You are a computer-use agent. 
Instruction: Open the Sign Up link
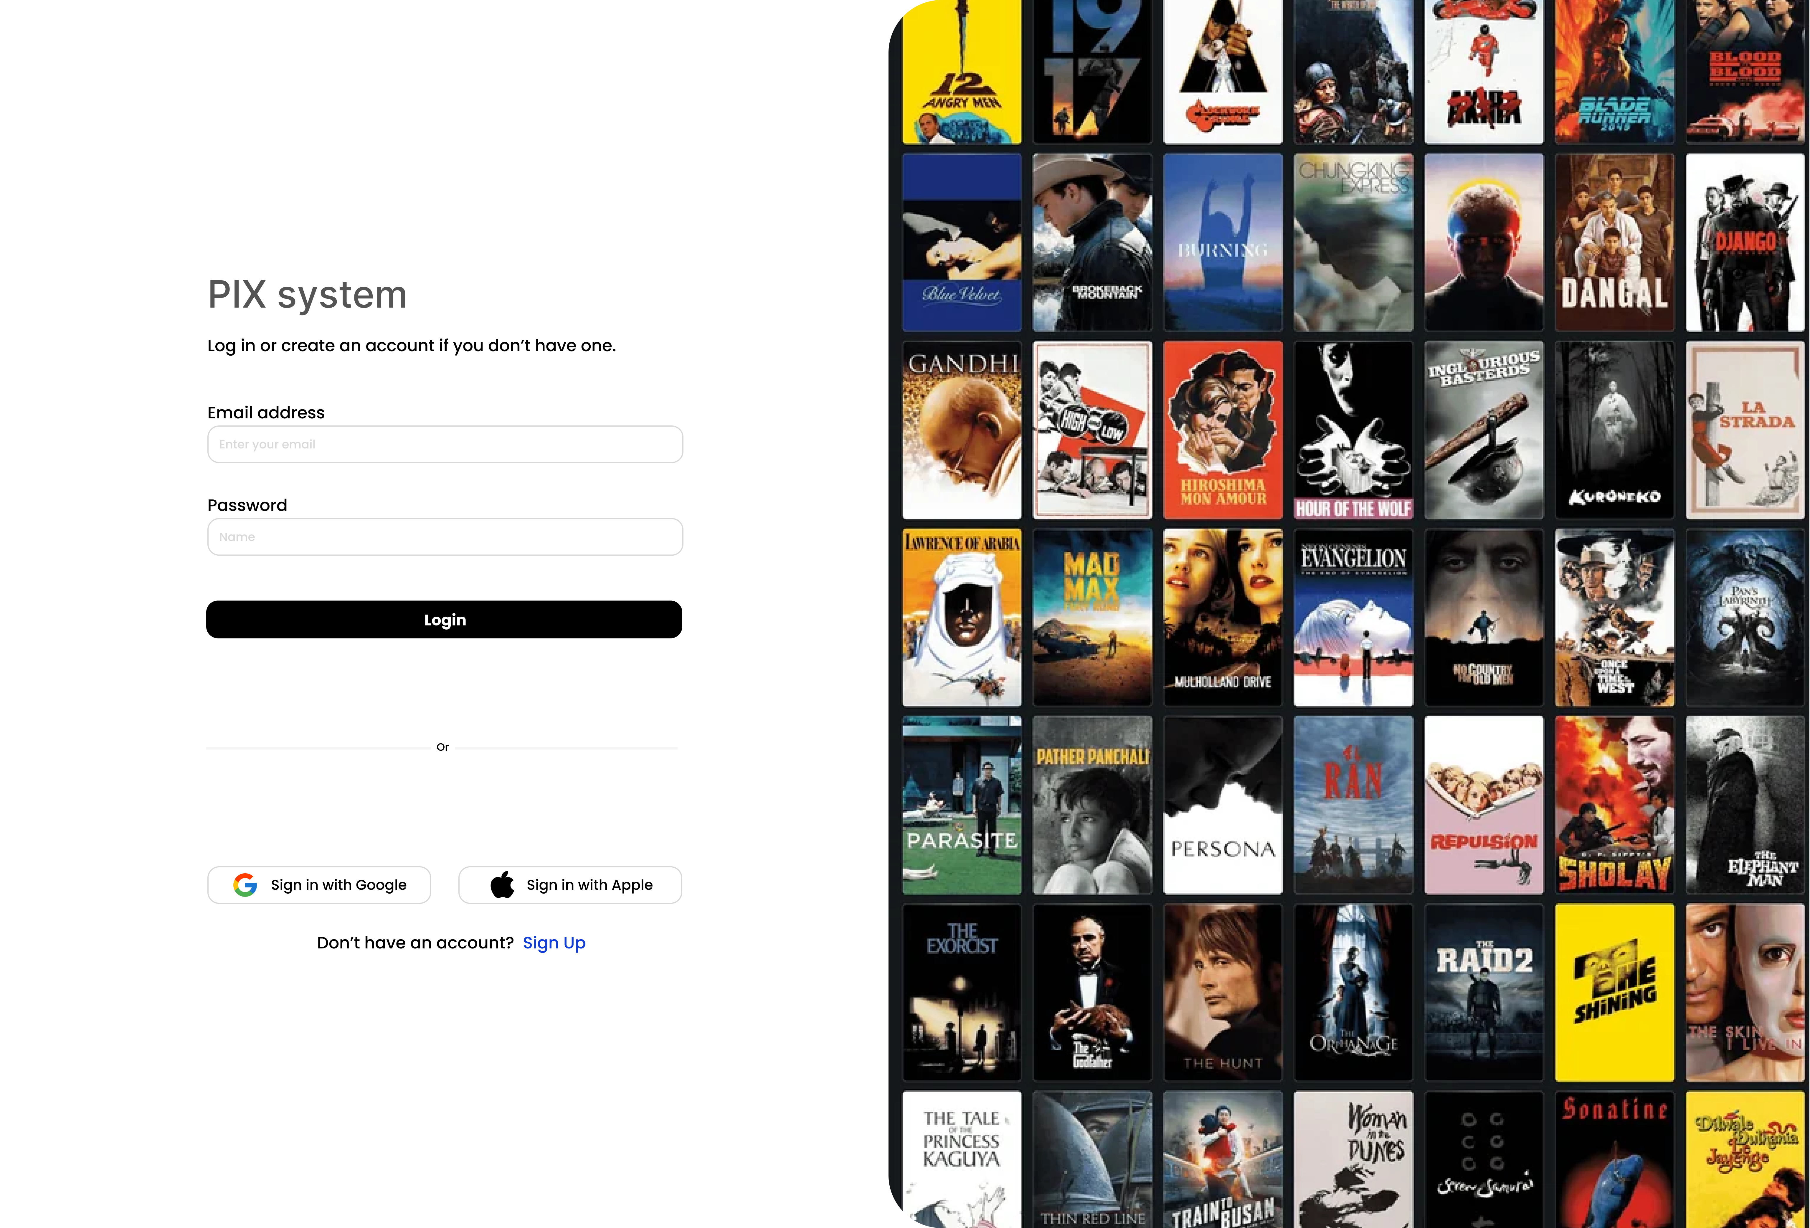[x=554, y=943]
